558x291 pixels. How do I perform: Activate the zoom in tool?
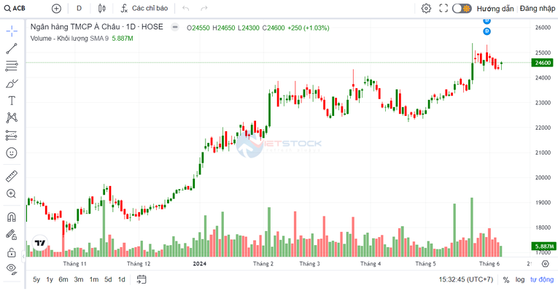[x=12, y=193]
